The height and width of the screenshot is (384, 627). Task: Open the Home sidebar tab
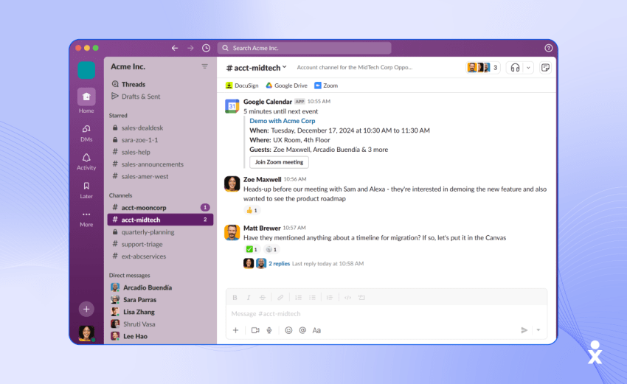coord(86,101)
